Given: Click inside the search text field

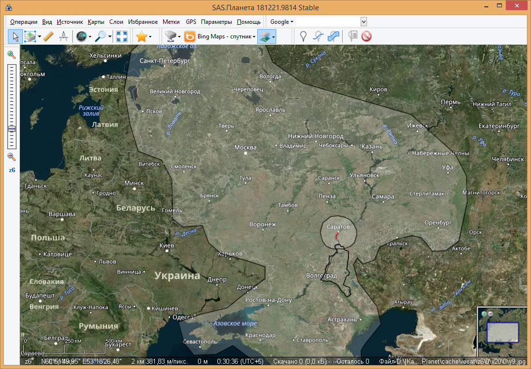Looking at the screenshot, I should coord(328,22).
